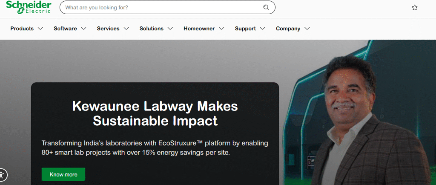The width and height of the screenshot is (436, 185).
Task: Select Company in the navigation bar
Action: (288, 29)
